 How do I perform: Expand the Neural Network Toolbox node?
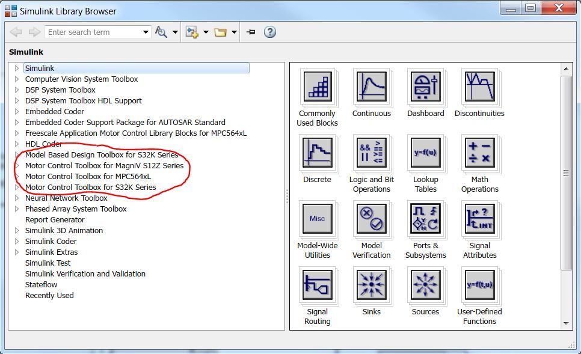click(x=17, y=198)
